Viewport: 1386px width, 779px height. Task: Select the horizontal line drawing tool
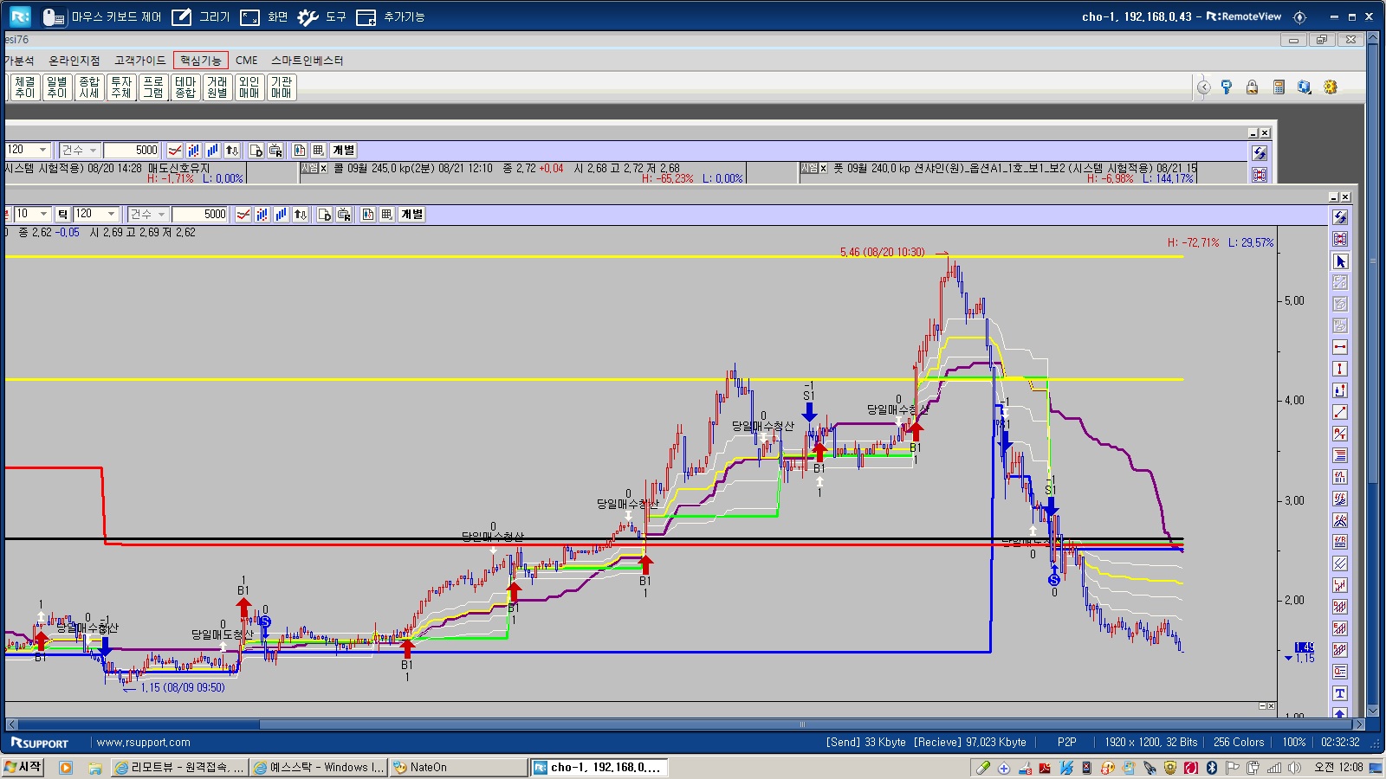(x=1340, y=347)
